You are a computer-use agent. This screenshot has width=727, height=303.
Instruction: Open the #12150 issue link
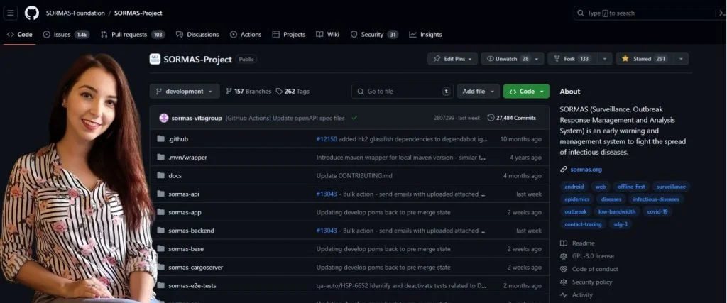327,139
